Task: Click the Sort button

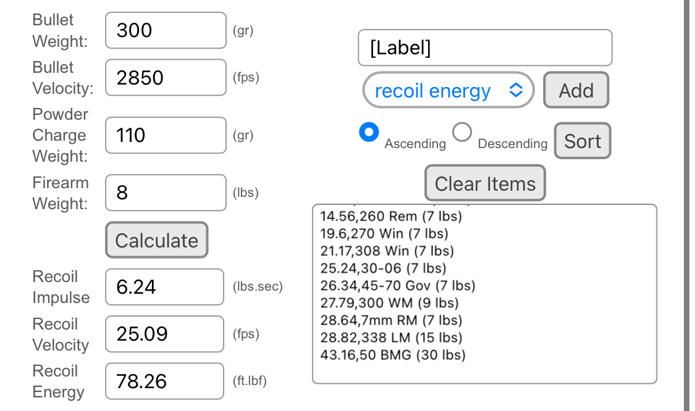Action: [583, 141]
